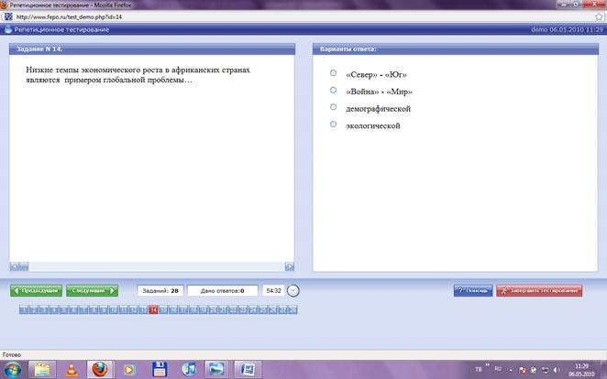Click the network connection tray icon
Image resolution: width=607 pixels, height=379 pixels.
(x=545, y=370)
